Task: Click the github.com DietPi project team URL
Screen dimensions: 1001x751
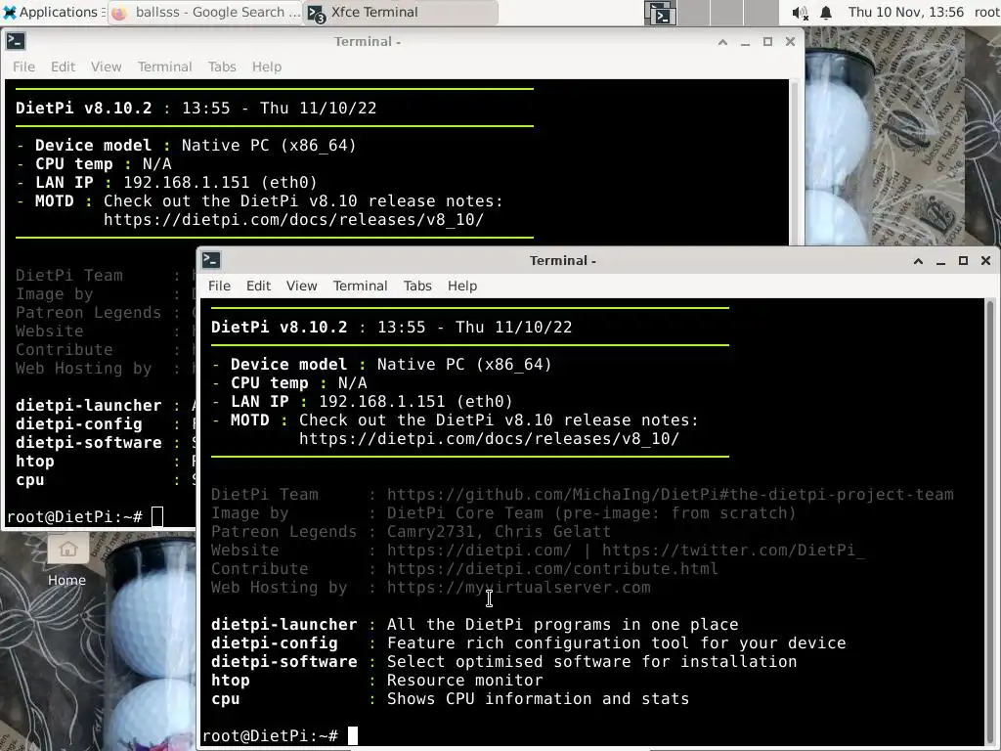Action: tap(671, 494)
